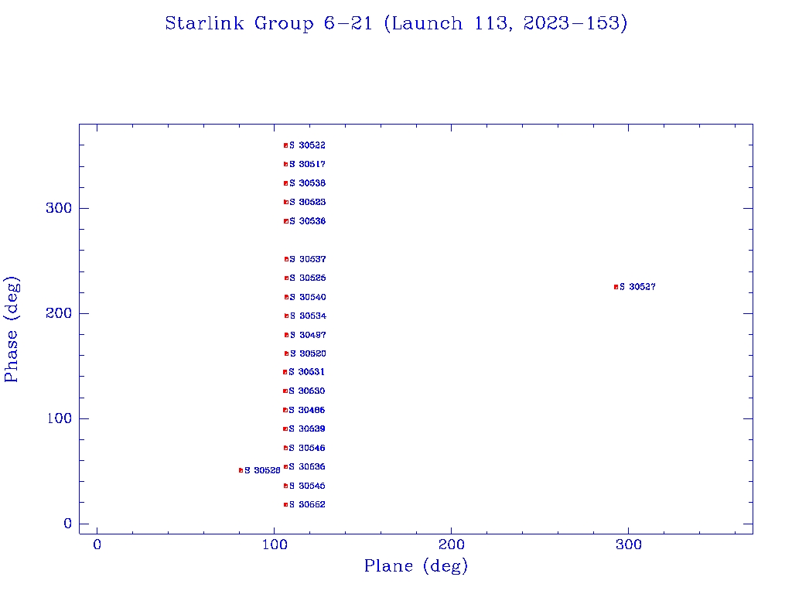792x594 pixels.
Task: Click the y-axis tick label '200'
Action: point(59,313)
